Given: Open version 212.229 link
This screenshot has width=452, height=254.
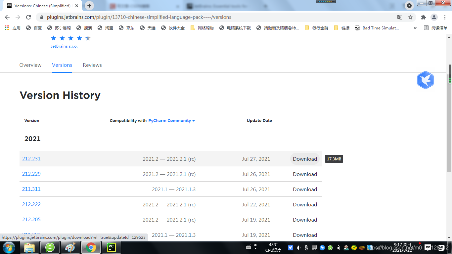Looking at the screenshot, I should (x=31, y=174).
